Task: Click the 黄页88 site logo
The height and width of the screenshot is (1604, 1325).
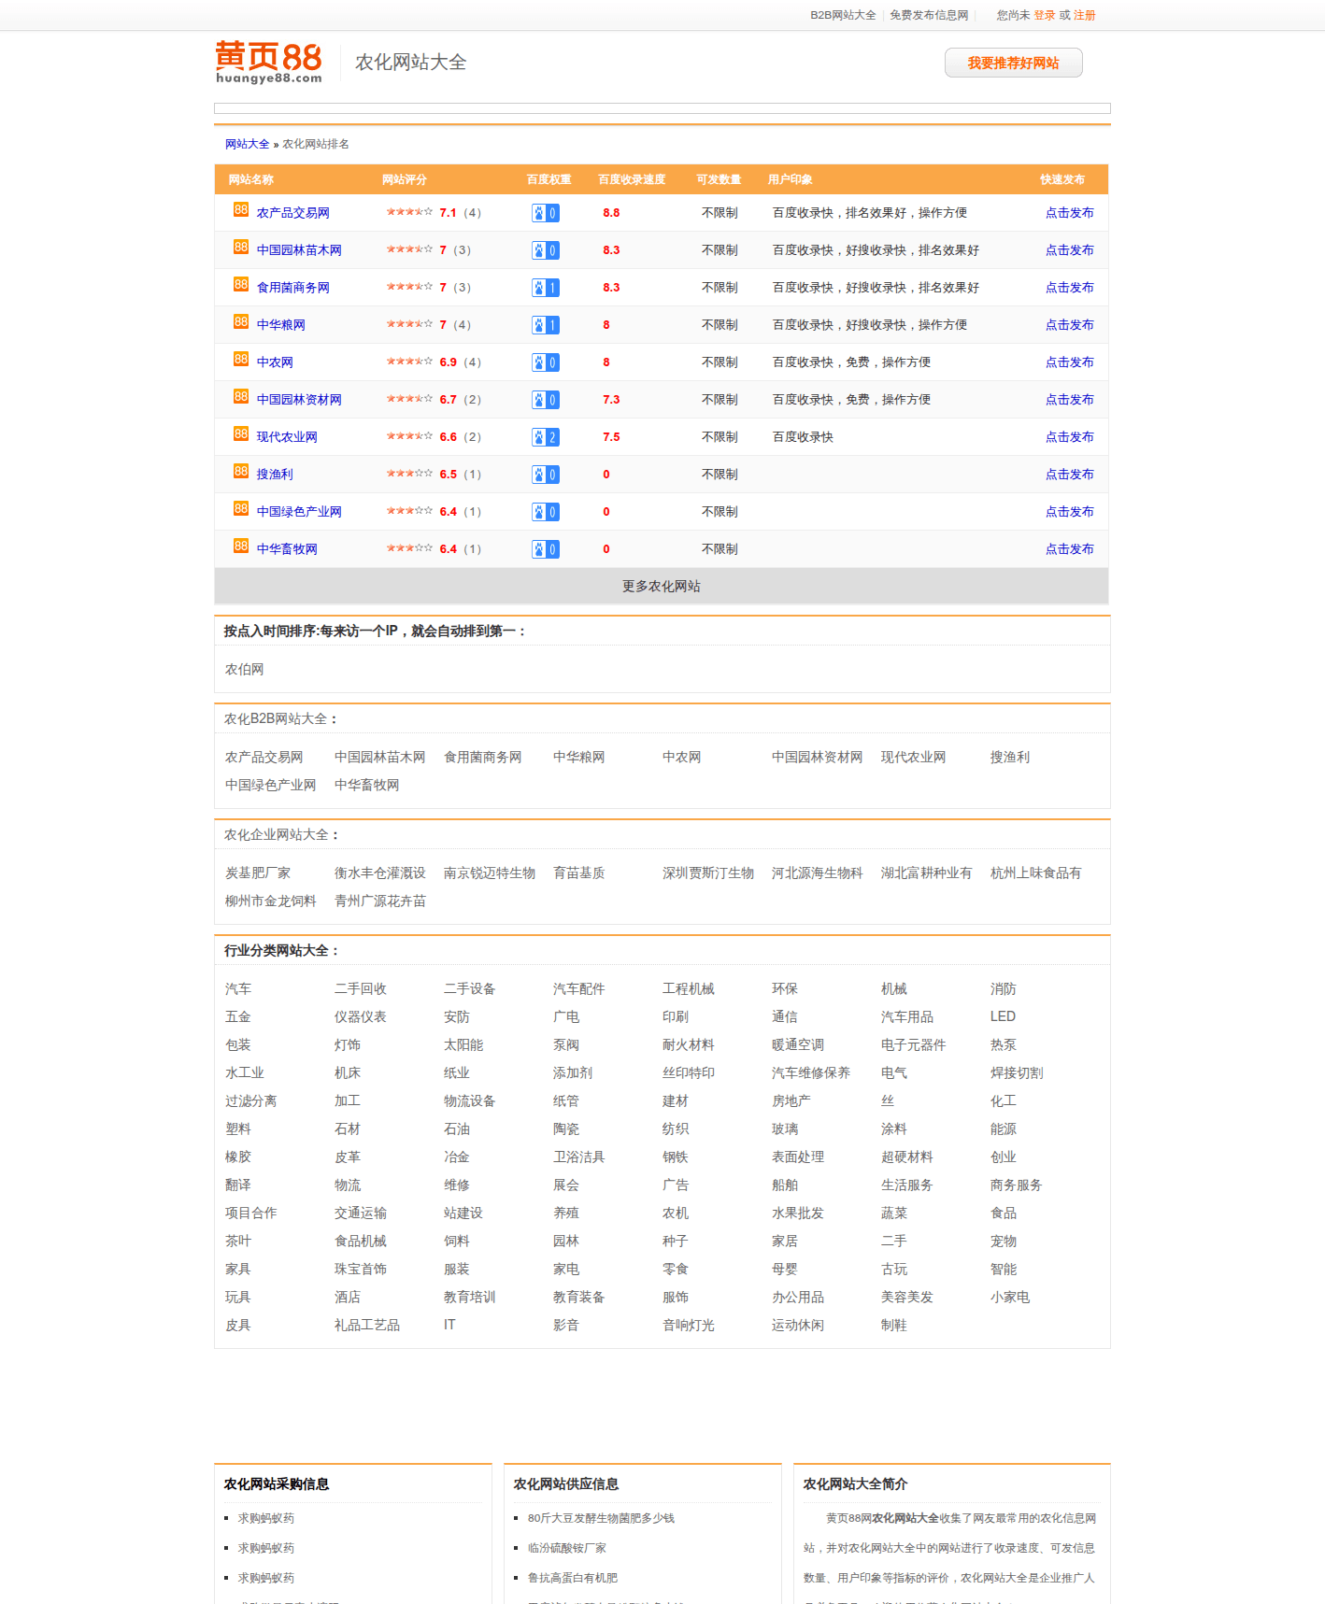Action: 268,63
